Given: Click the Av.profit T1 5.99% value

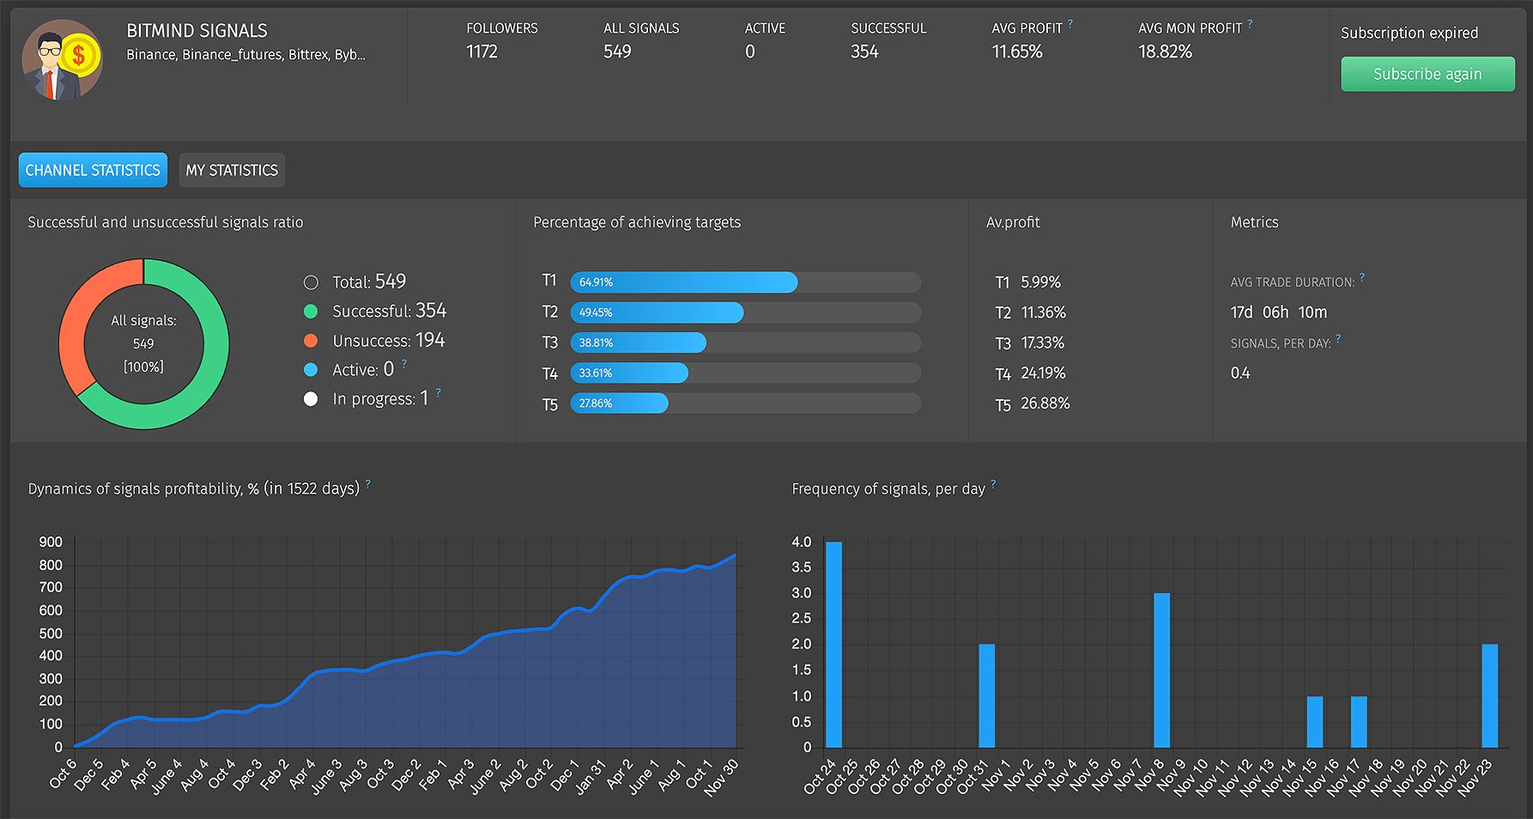Looking at the screenshot, I should [1040, 282].
